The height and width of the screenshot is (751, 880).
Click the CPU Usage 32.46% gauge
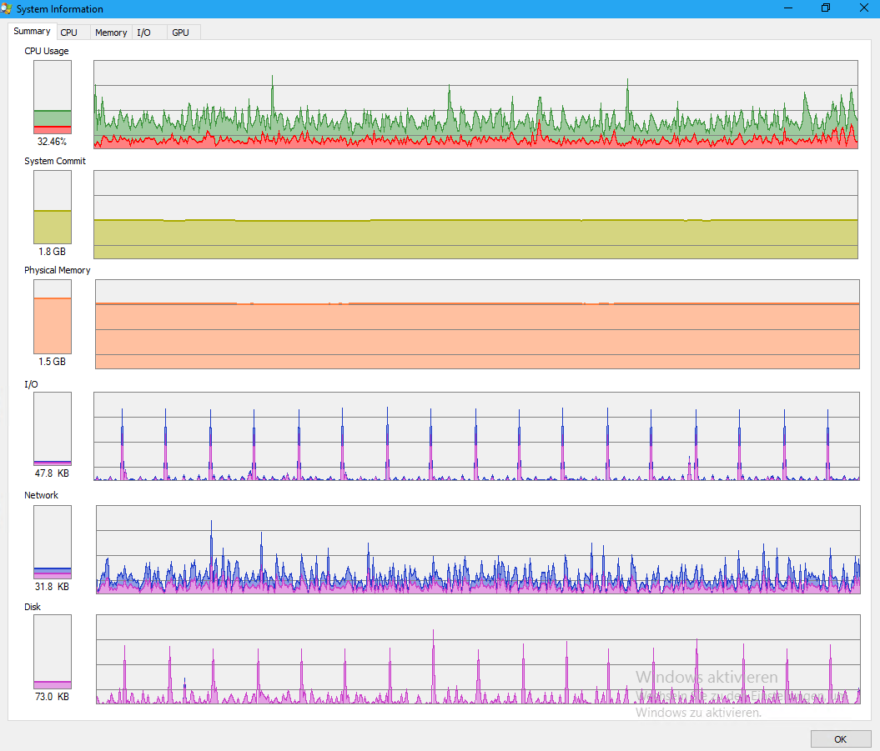click(53, 97)
